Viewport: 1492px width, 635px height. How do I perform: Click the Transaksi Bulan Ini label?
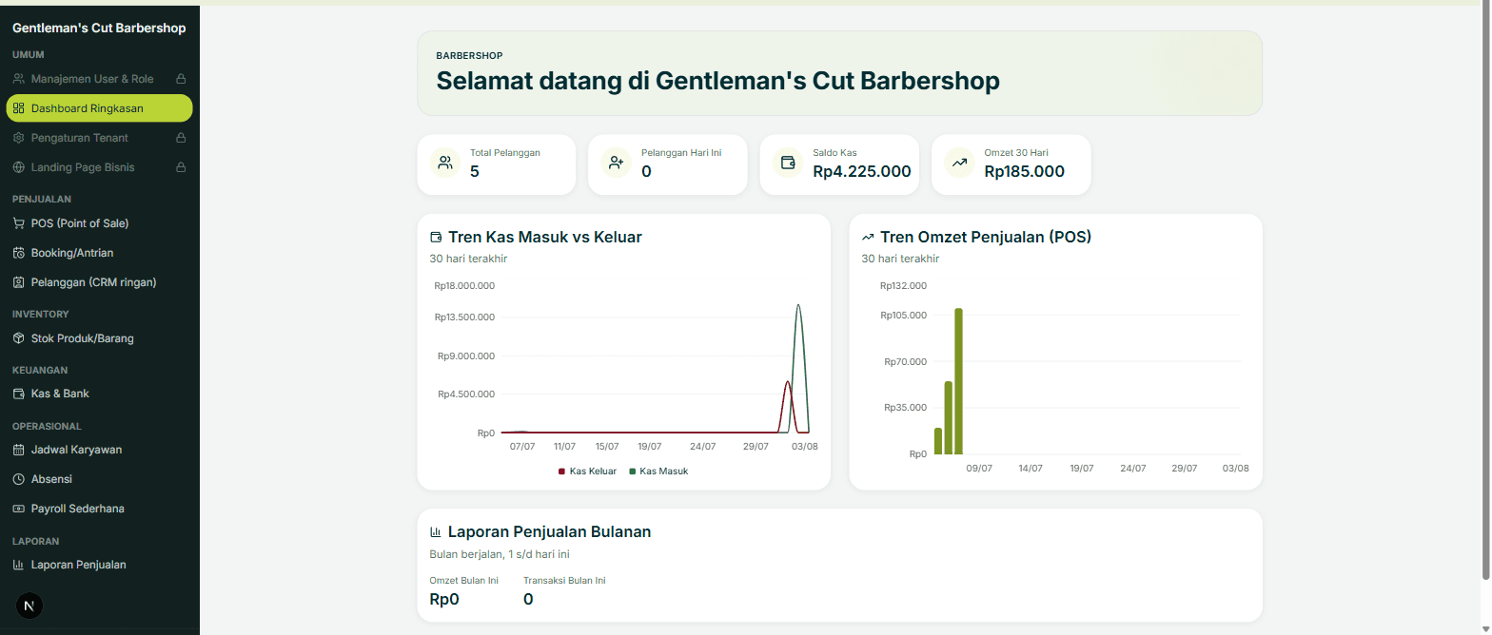[x=564, y=580]
